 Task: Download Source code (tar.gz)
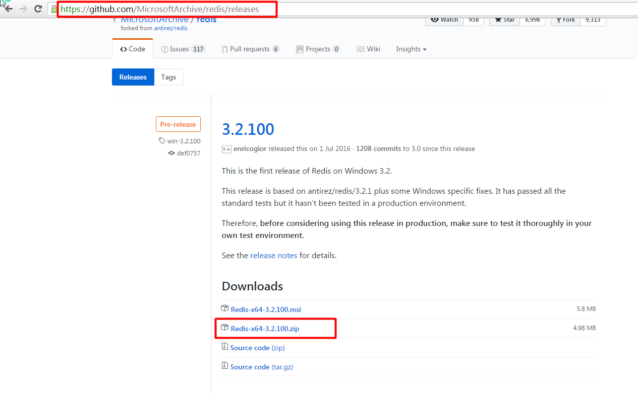(x=262, y=367)
